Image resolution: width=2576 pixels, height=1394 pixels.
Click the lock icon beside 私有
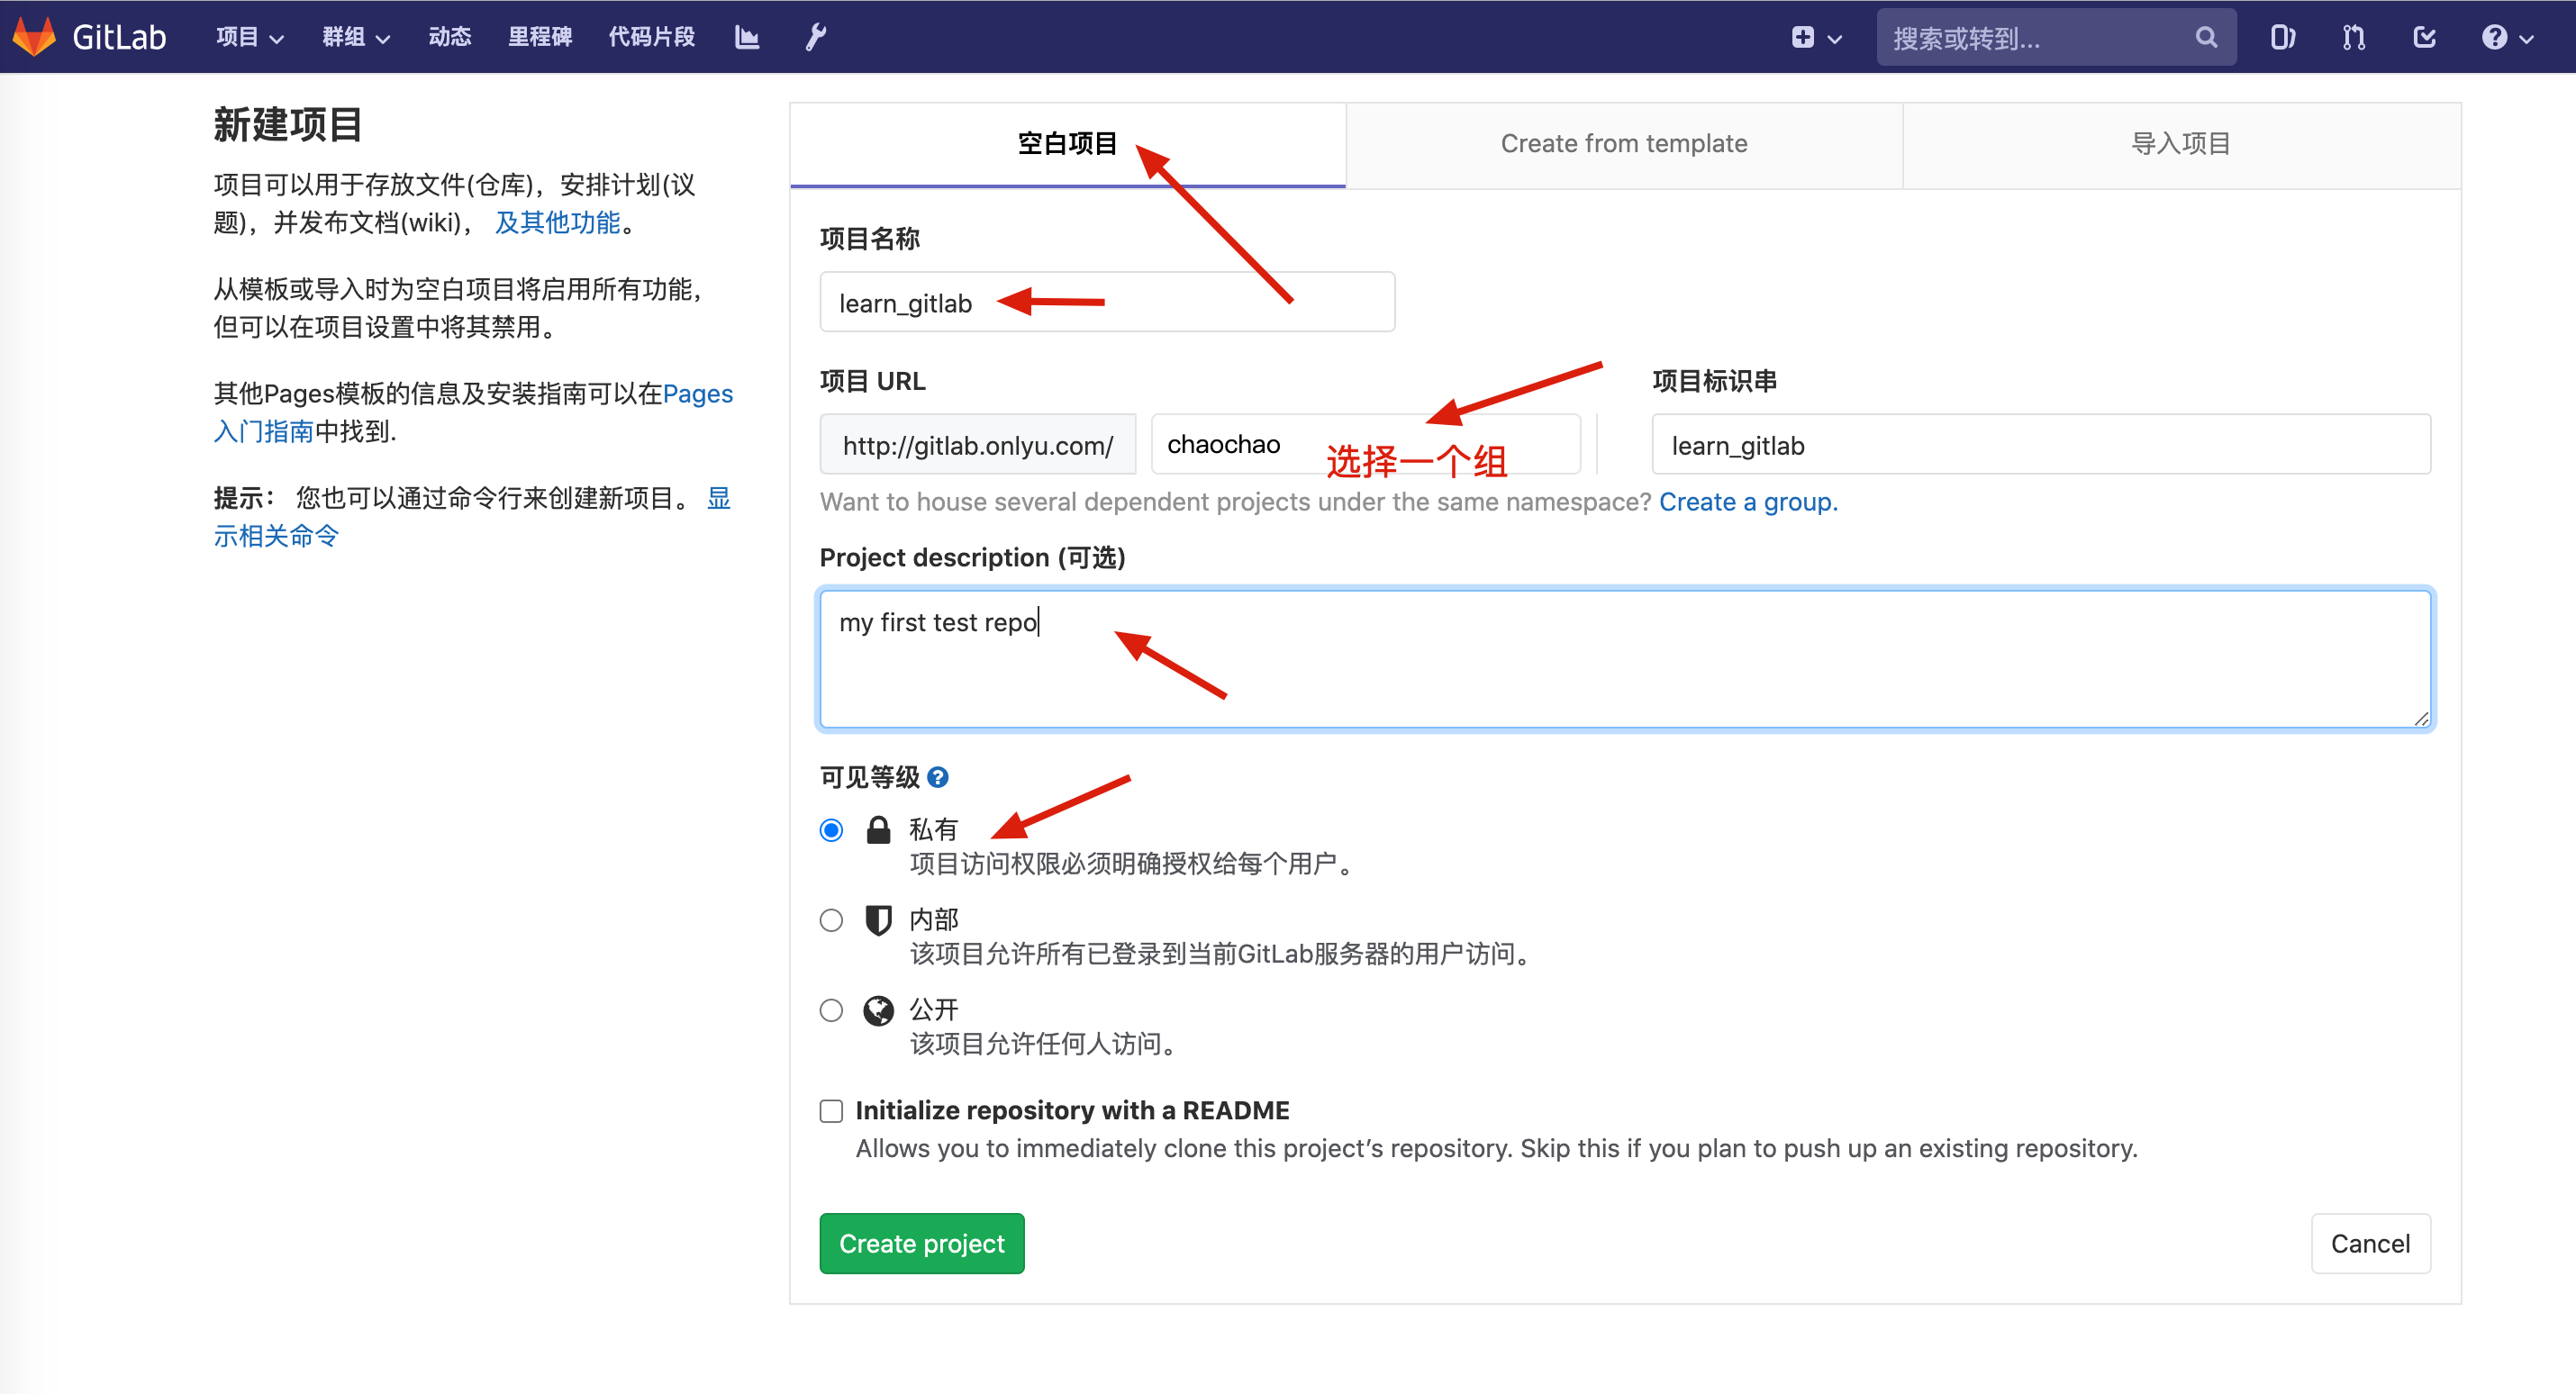(878, 830)
